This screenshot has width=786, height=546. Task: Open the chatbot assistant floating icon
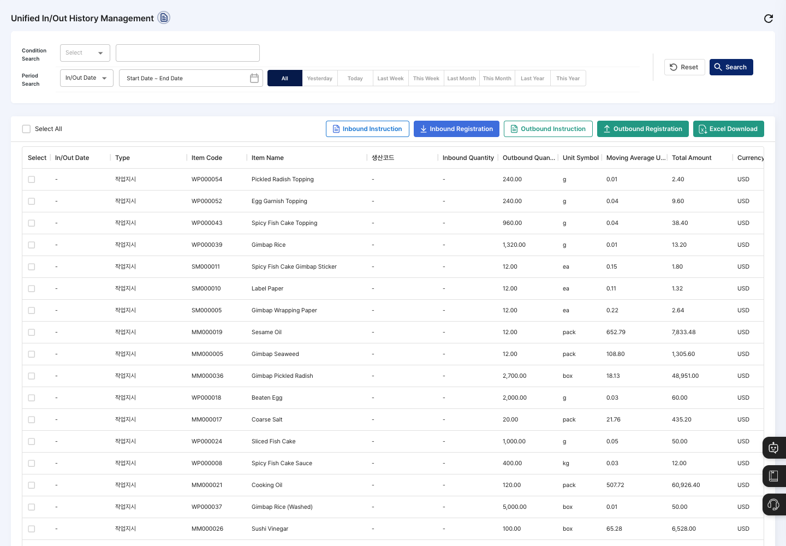pos(774,448)
